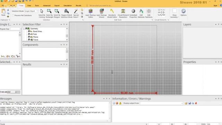Close the Messages panel
The image size is (222, 125).
(109, 99)
